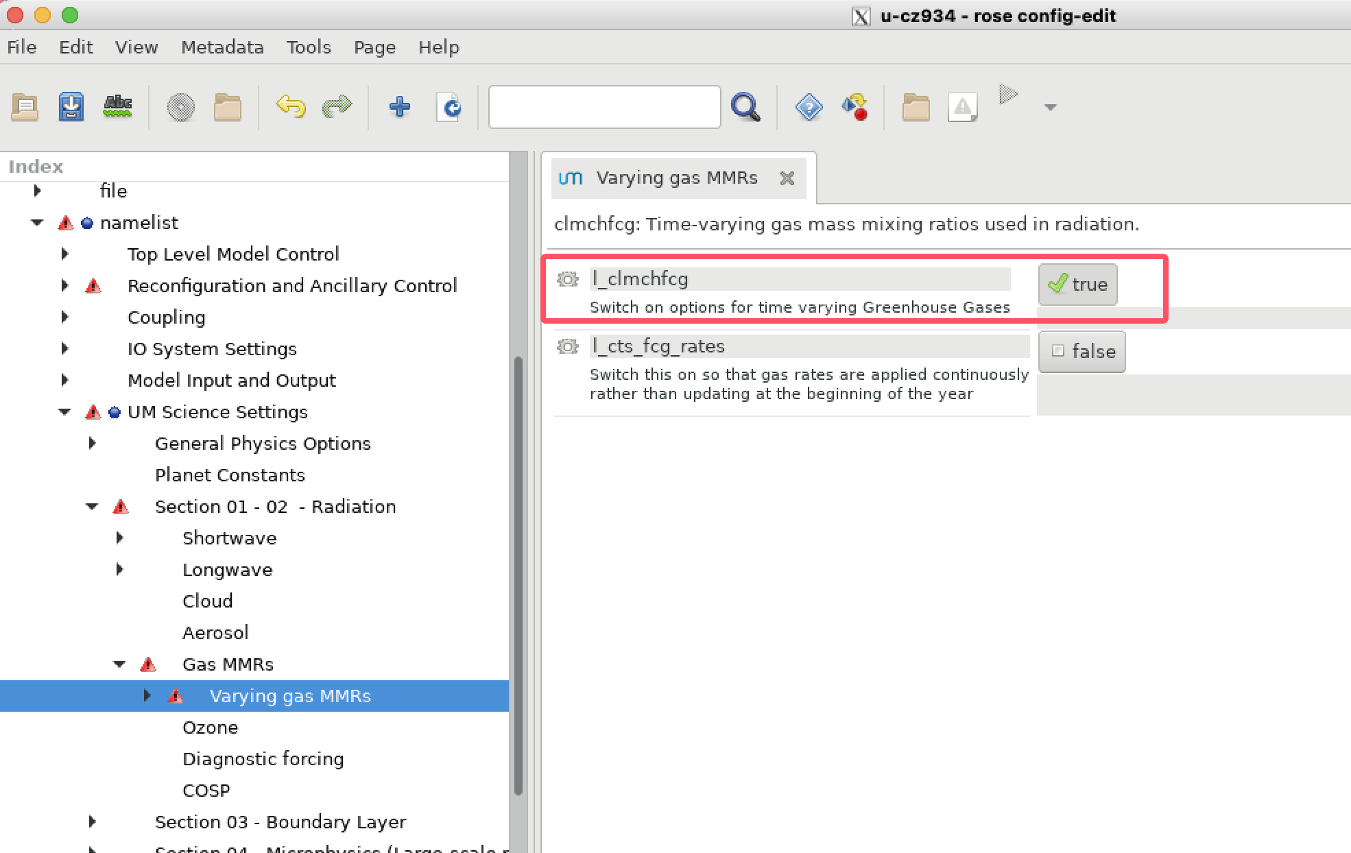Click the blue diamond help icon
Viewport: 1351px width, 853px height.
coord(809,107)
